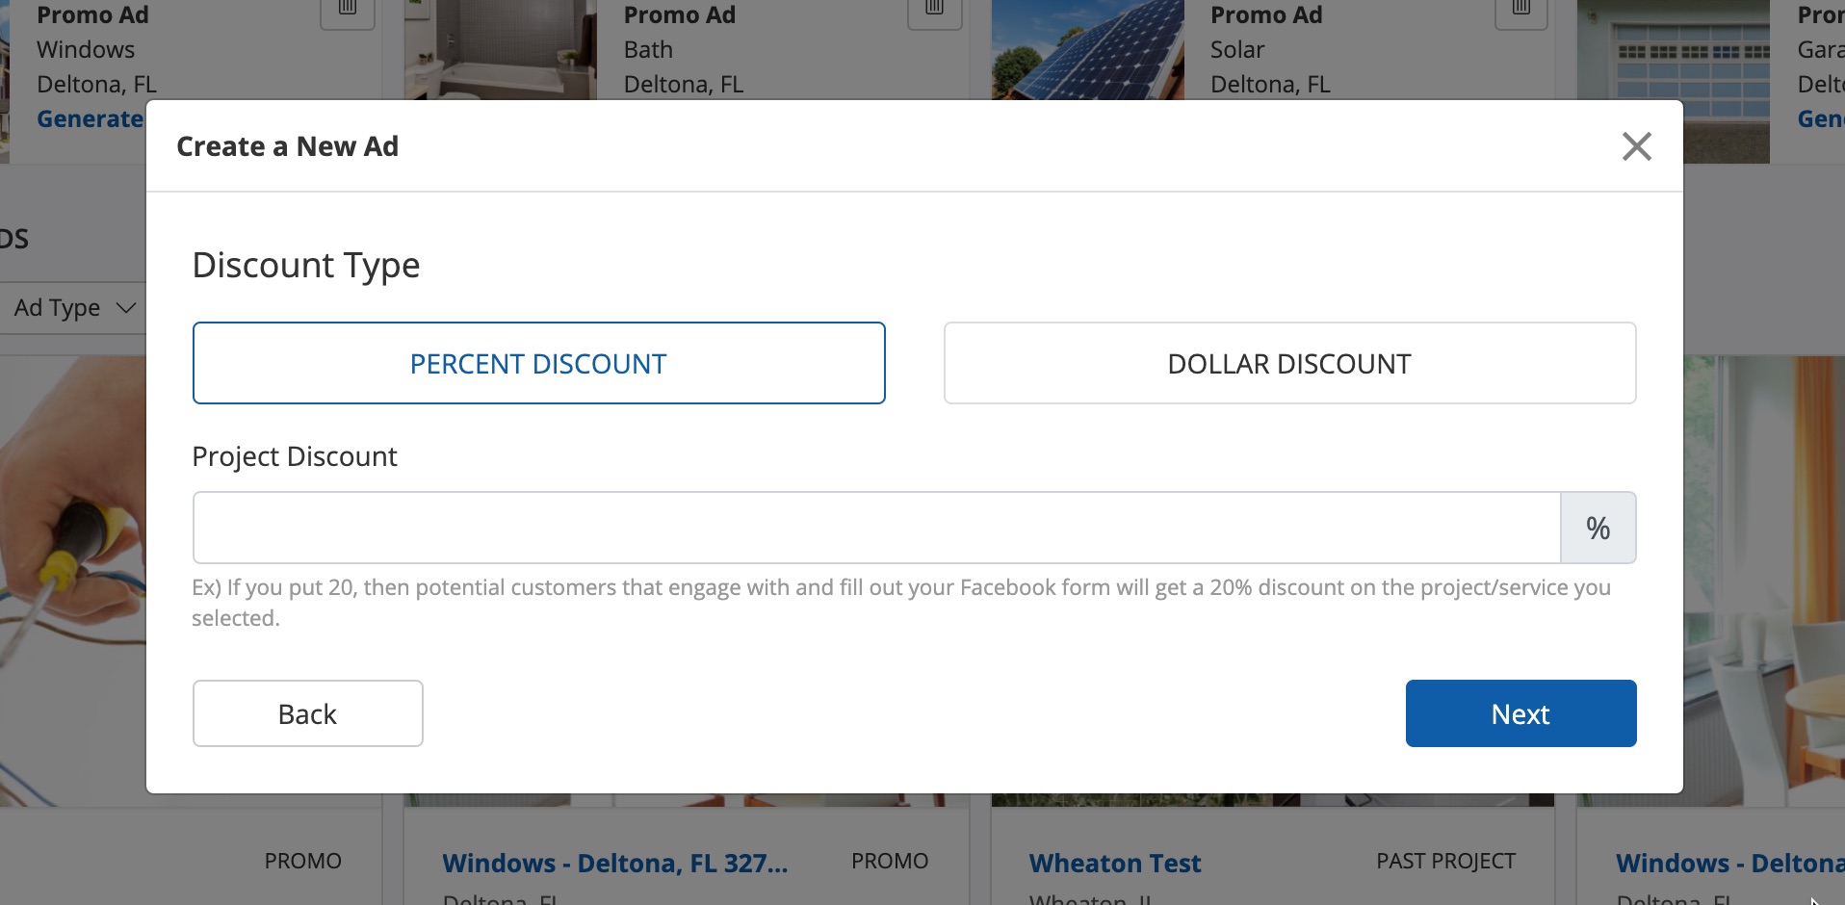
Task: Go back with the Back button
Action: click(x=307, y=713)
